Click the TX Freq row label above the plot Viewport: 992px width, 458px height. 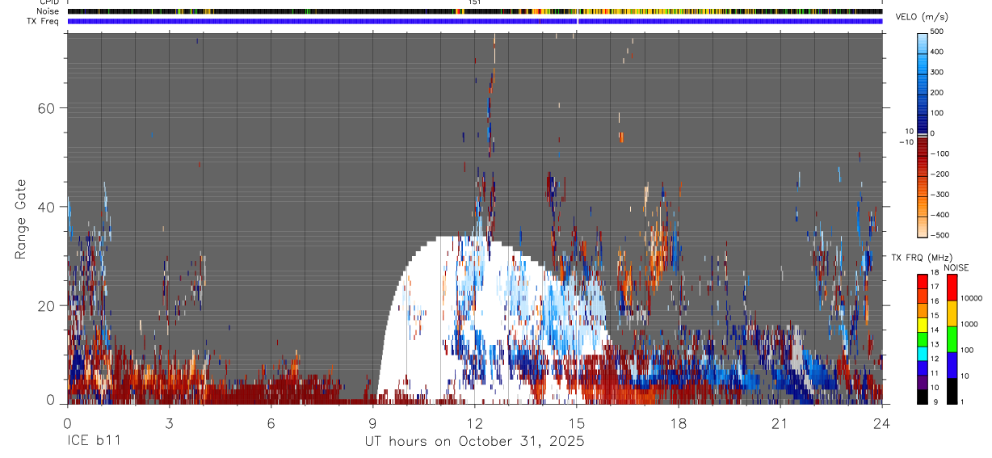click(43, 21)
